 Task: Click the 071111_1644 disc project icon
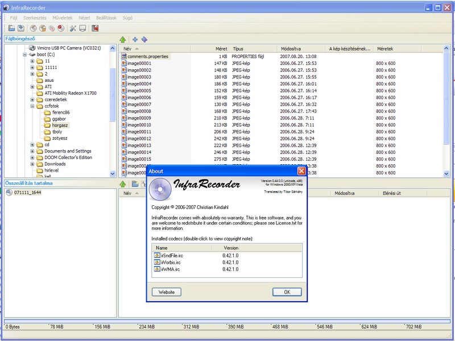click(9, 192)
